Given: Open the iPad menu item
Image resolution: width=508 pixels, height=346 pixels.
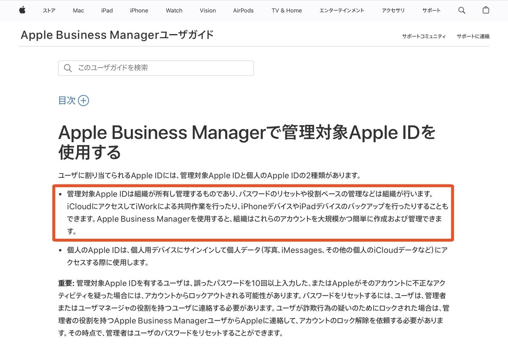Looking at the screenshot, I should pyautogui.click(x=107, y=11).
